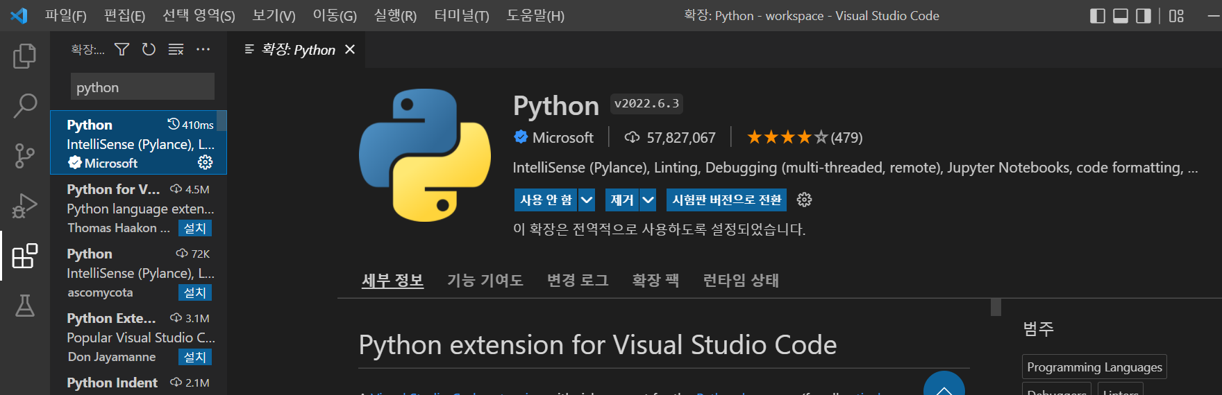Select Python by Microsoft in list
This screenshot has width=1222, height=395.
138,143
